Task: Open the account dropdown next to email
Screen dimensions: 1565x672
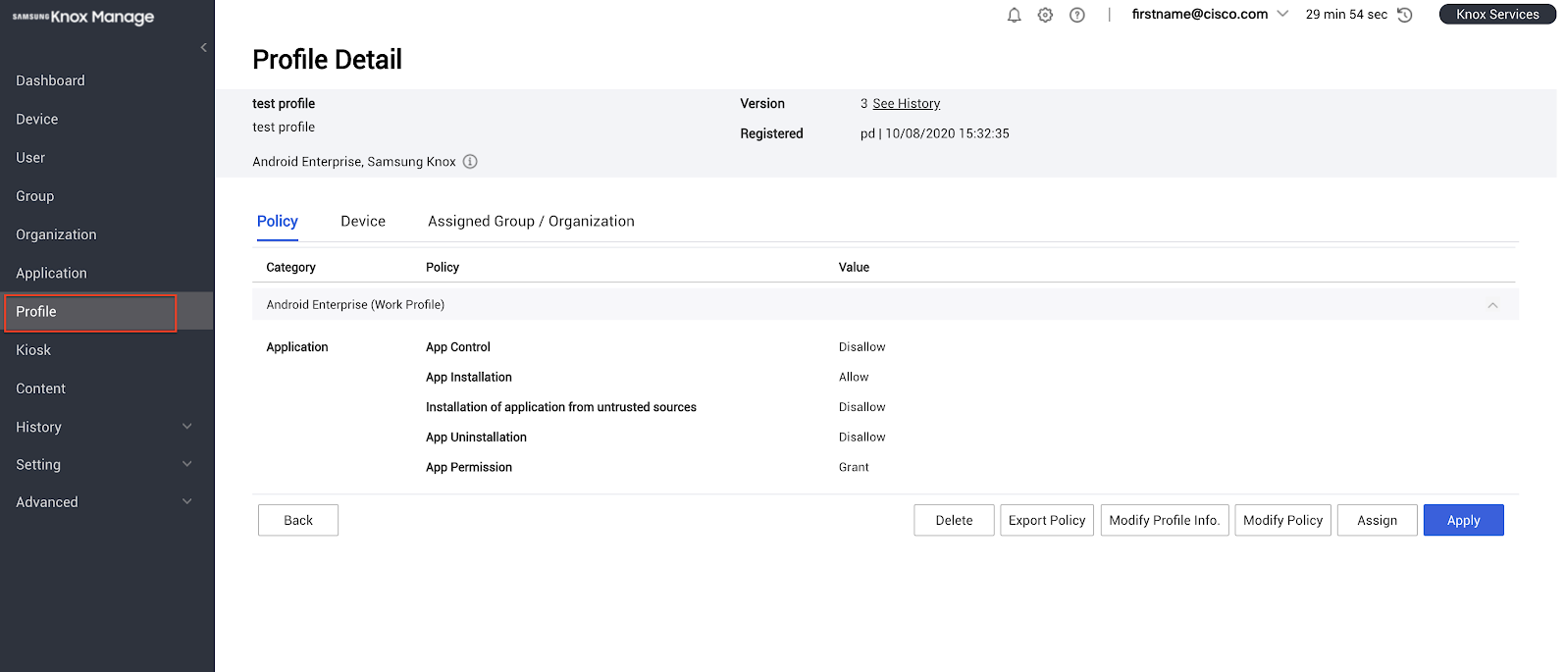Action: pyautogui.click(x=1281, y=14)
